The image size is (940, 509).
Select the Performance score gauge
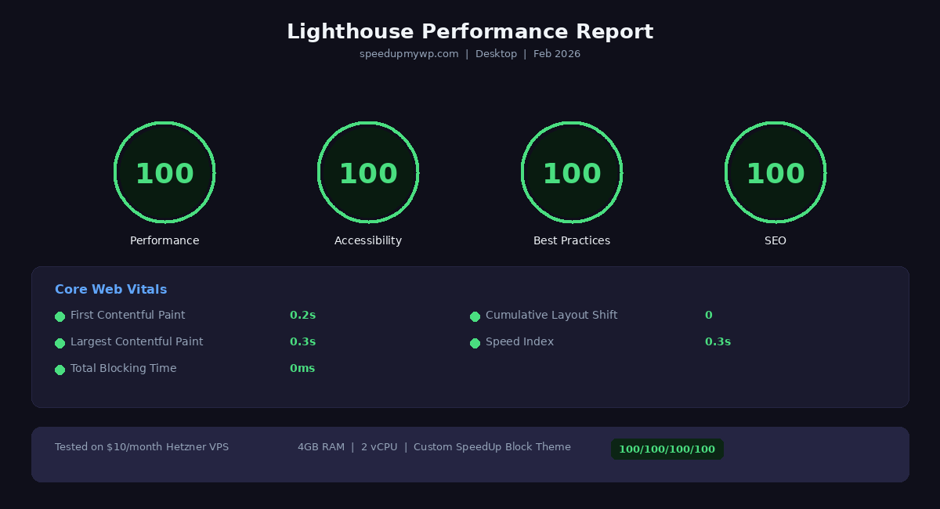tap(164, 172)
